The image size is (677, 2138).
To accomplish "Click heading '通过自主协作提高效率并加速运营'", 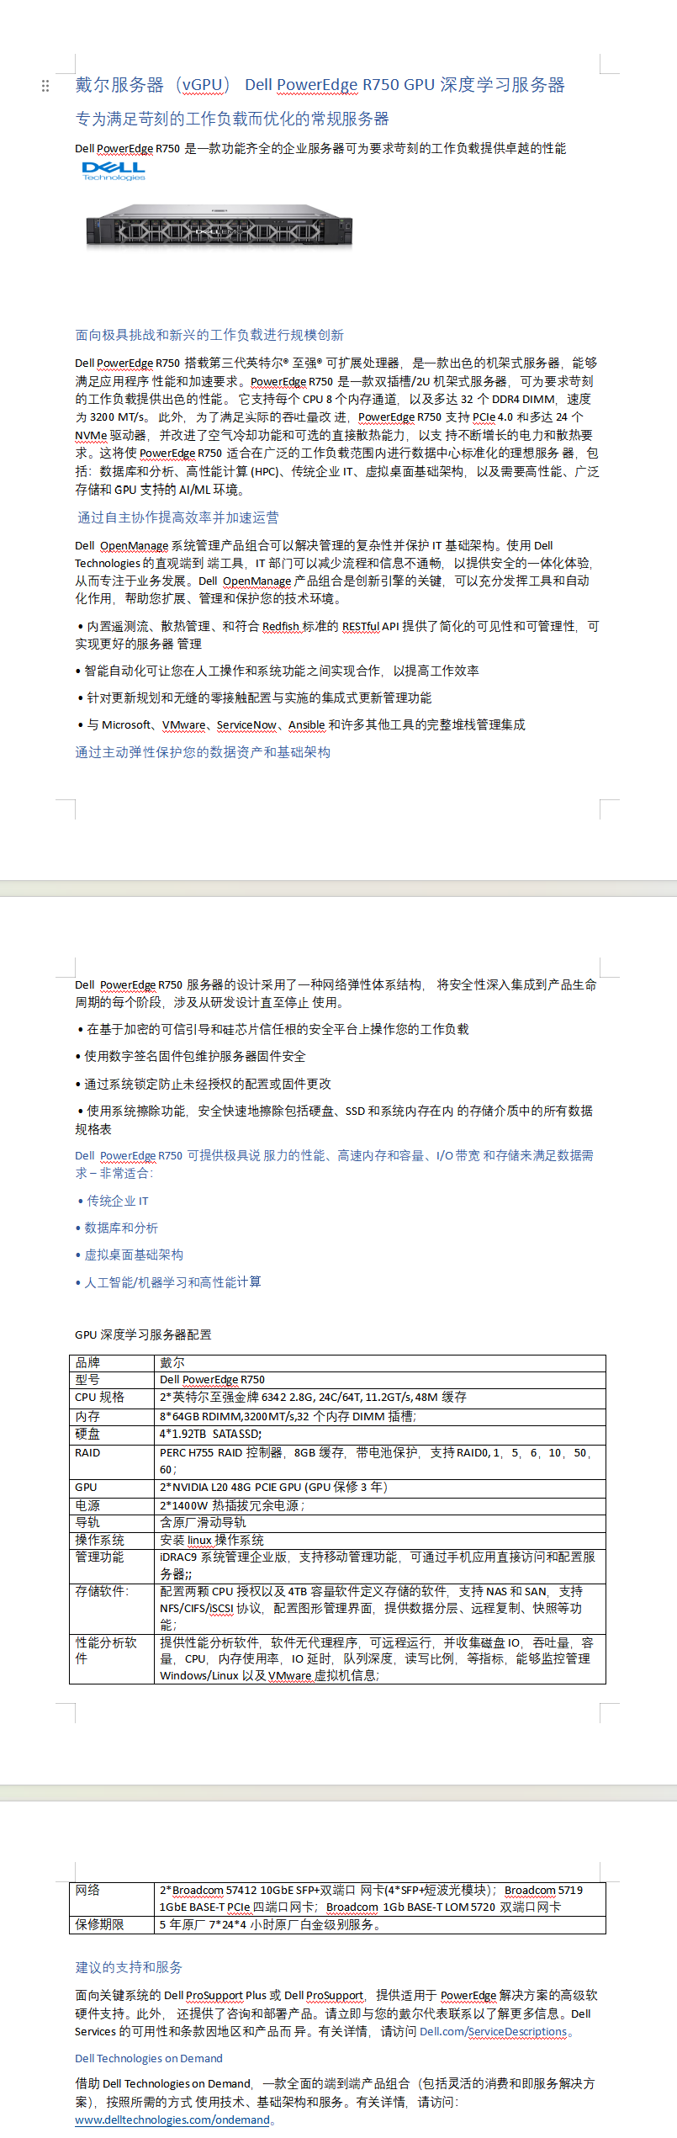I will pos(177,517).
